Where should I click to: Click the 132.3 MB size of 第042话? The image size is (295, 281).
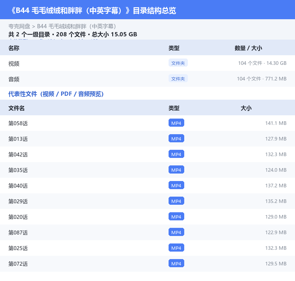click(x=276, y=154)
